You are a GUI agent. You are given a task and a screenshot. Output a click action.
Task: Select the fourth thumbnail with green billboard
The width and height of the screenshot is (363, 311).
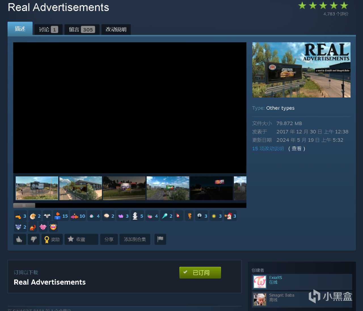point(168,188)
